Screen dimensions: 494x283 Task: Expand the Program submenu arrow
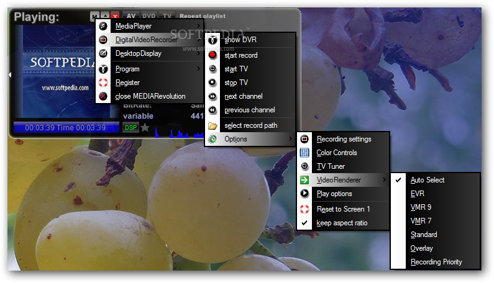tap(198, 69)
